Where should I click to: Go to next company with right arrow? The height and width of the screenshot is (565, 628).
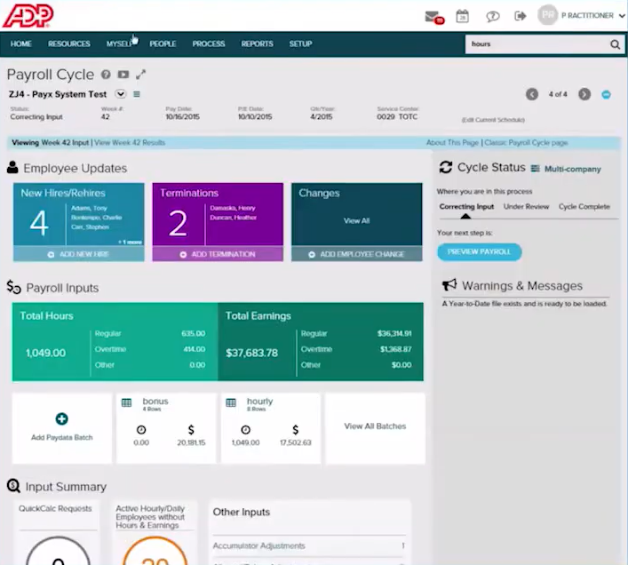tap(584, 94)
